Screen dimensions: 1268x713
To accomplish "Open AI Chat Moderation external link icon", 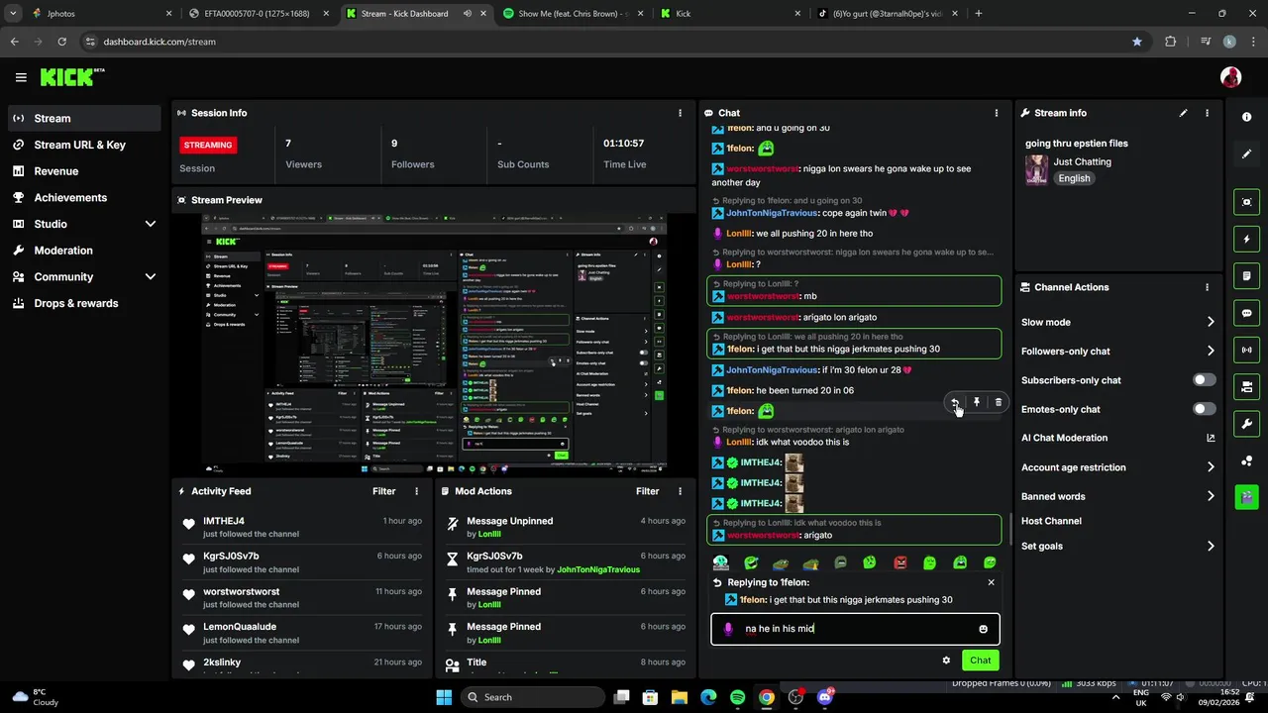I will pos(1211,438).
